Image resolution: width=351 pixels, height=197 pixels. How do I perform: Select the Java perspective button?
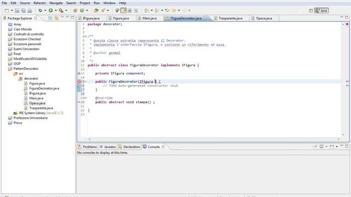click(x=321, y=10)
